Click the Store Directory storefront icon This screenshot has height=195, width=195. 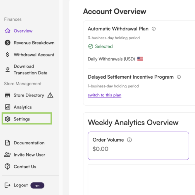click(8, 95)
